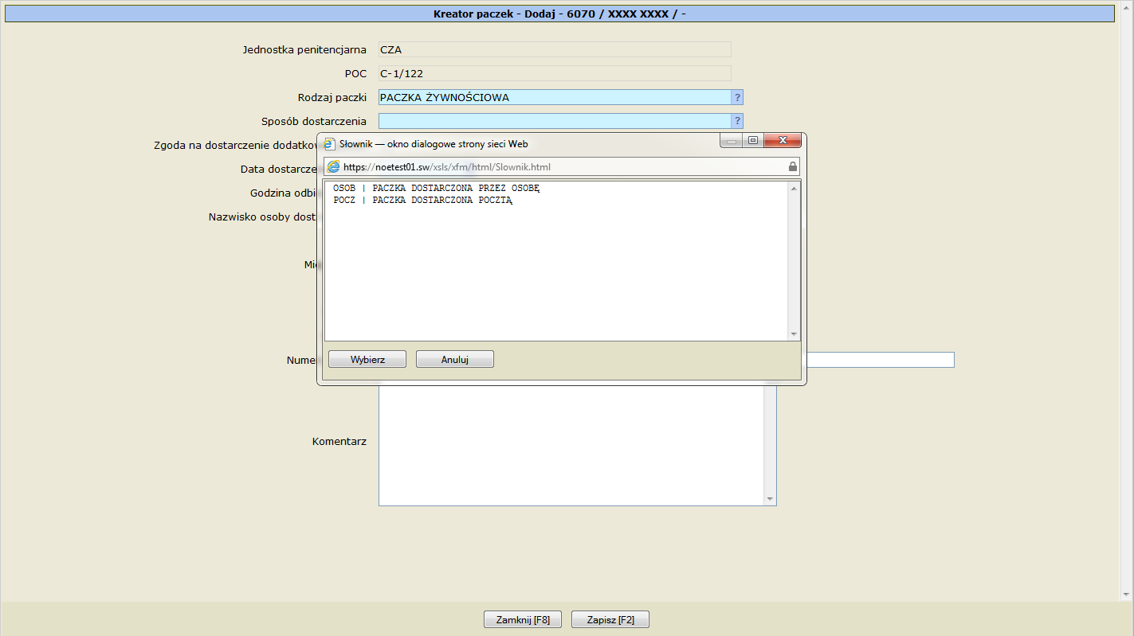Save the form with Zapisz [F2]
The height and width of the screenshot is (636, 1134).
pos(610,619)
